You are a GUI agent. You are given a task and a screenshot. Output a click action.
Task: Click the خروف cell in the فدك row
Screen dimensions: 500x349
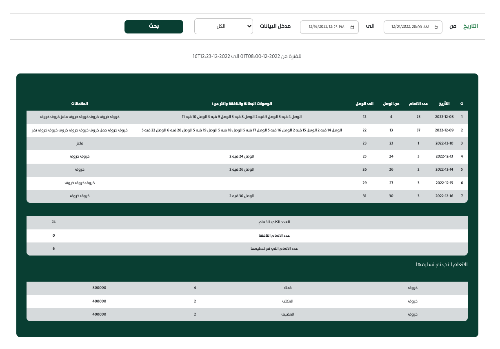tap(413, 288)
